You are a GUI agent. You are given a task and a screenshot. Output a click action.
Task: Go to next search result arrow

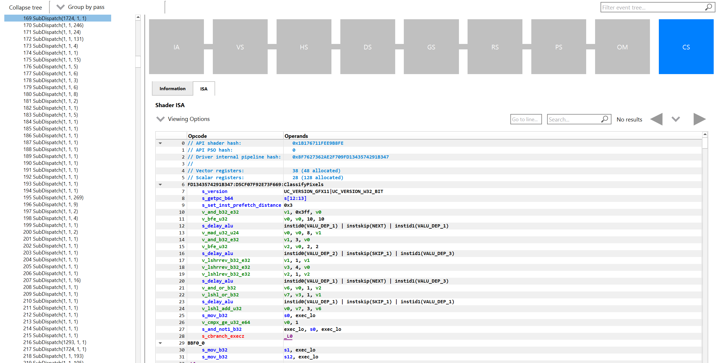[x=699, y=119]
